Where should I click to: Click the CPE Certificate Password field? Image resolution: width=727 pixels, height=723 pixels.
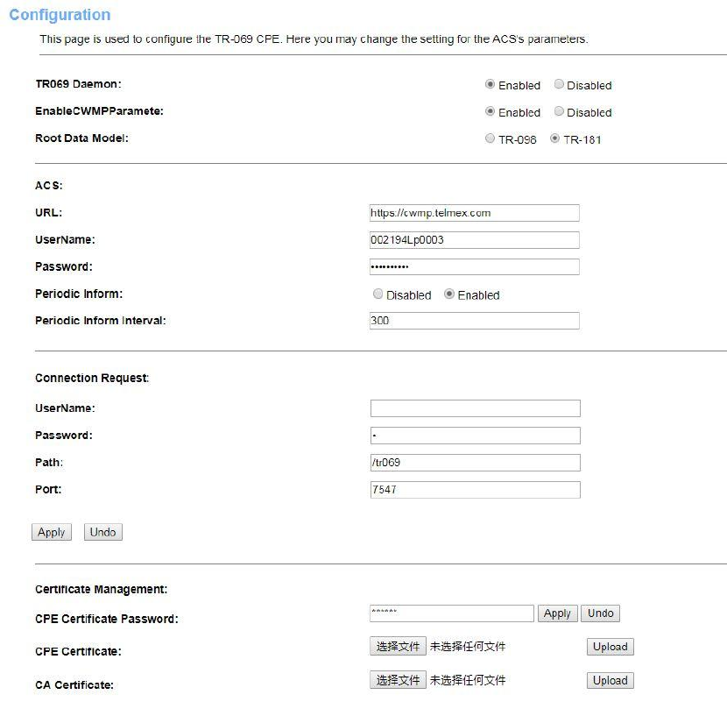[x=452, y=613]
